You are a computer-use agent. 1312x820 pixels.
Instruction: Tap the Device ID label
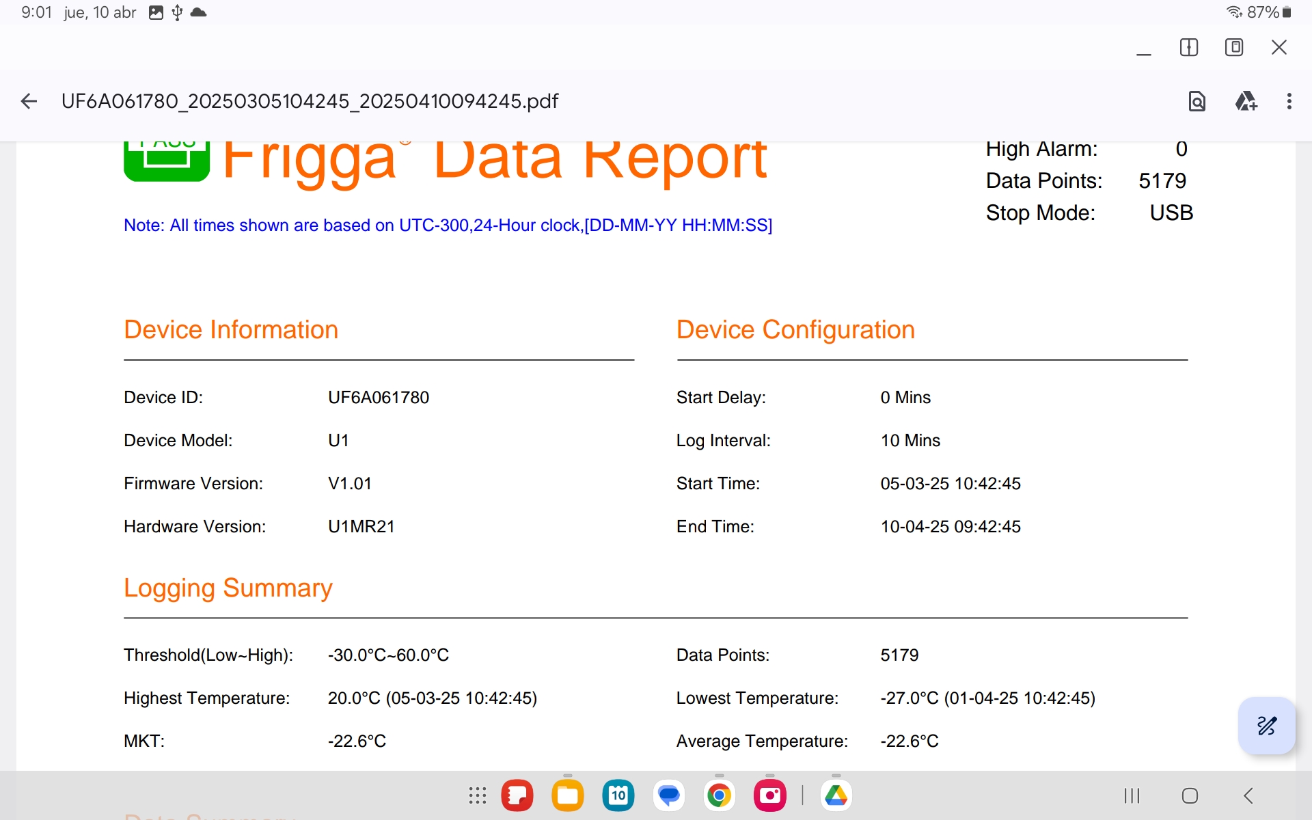pos(163,398)
